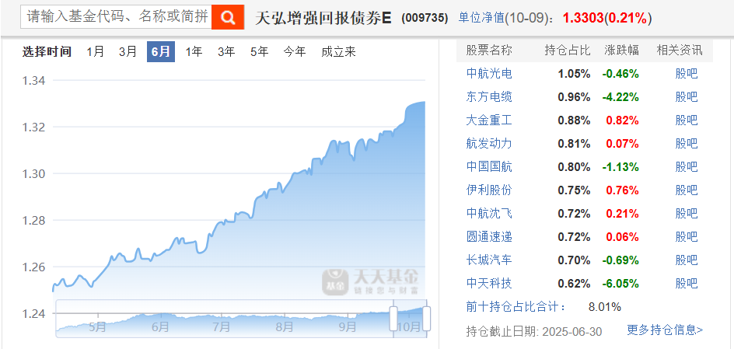734x349 pixels.
Task: Open 股吧 for 圆通速递
Action: pyautogui.click(x=687, y=237)
